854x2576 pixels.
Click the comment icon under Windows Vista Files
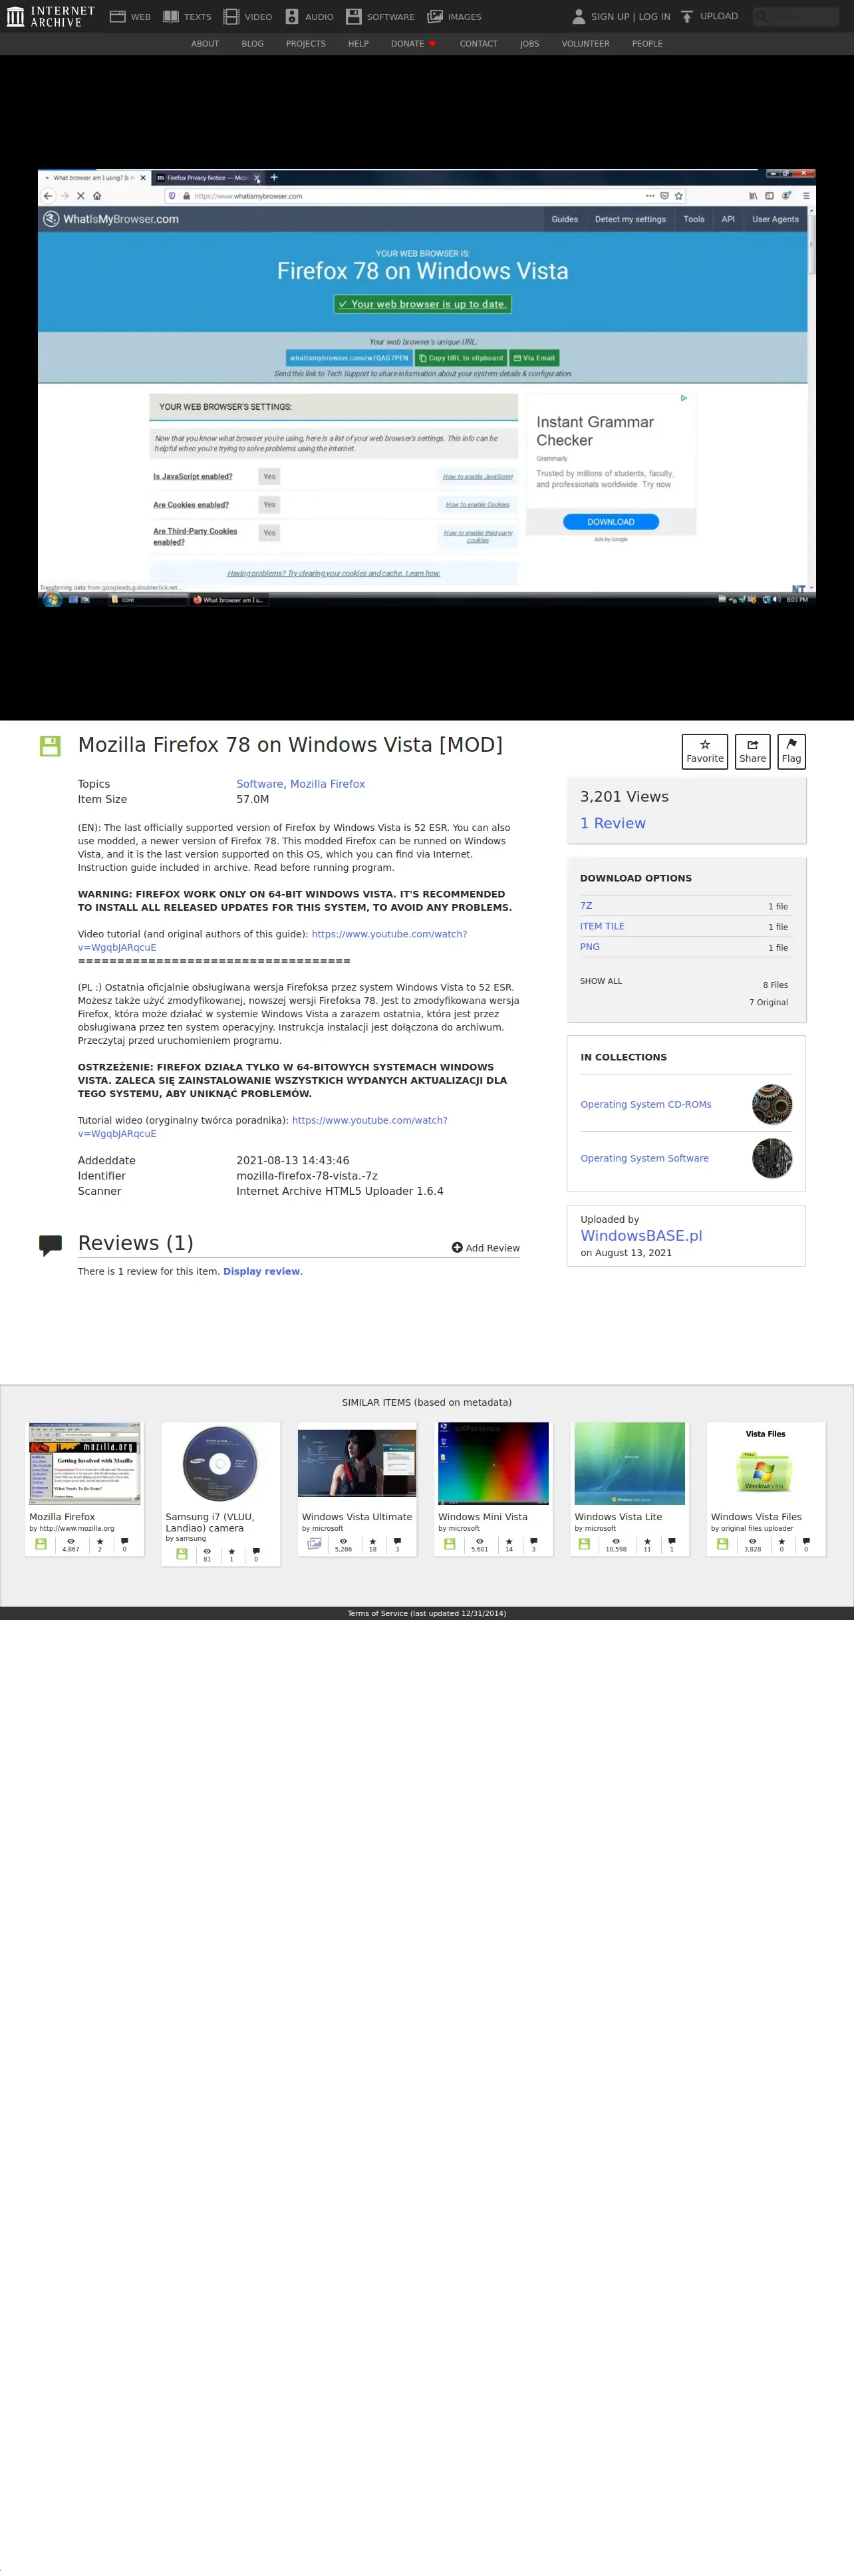click(806, 1541)
